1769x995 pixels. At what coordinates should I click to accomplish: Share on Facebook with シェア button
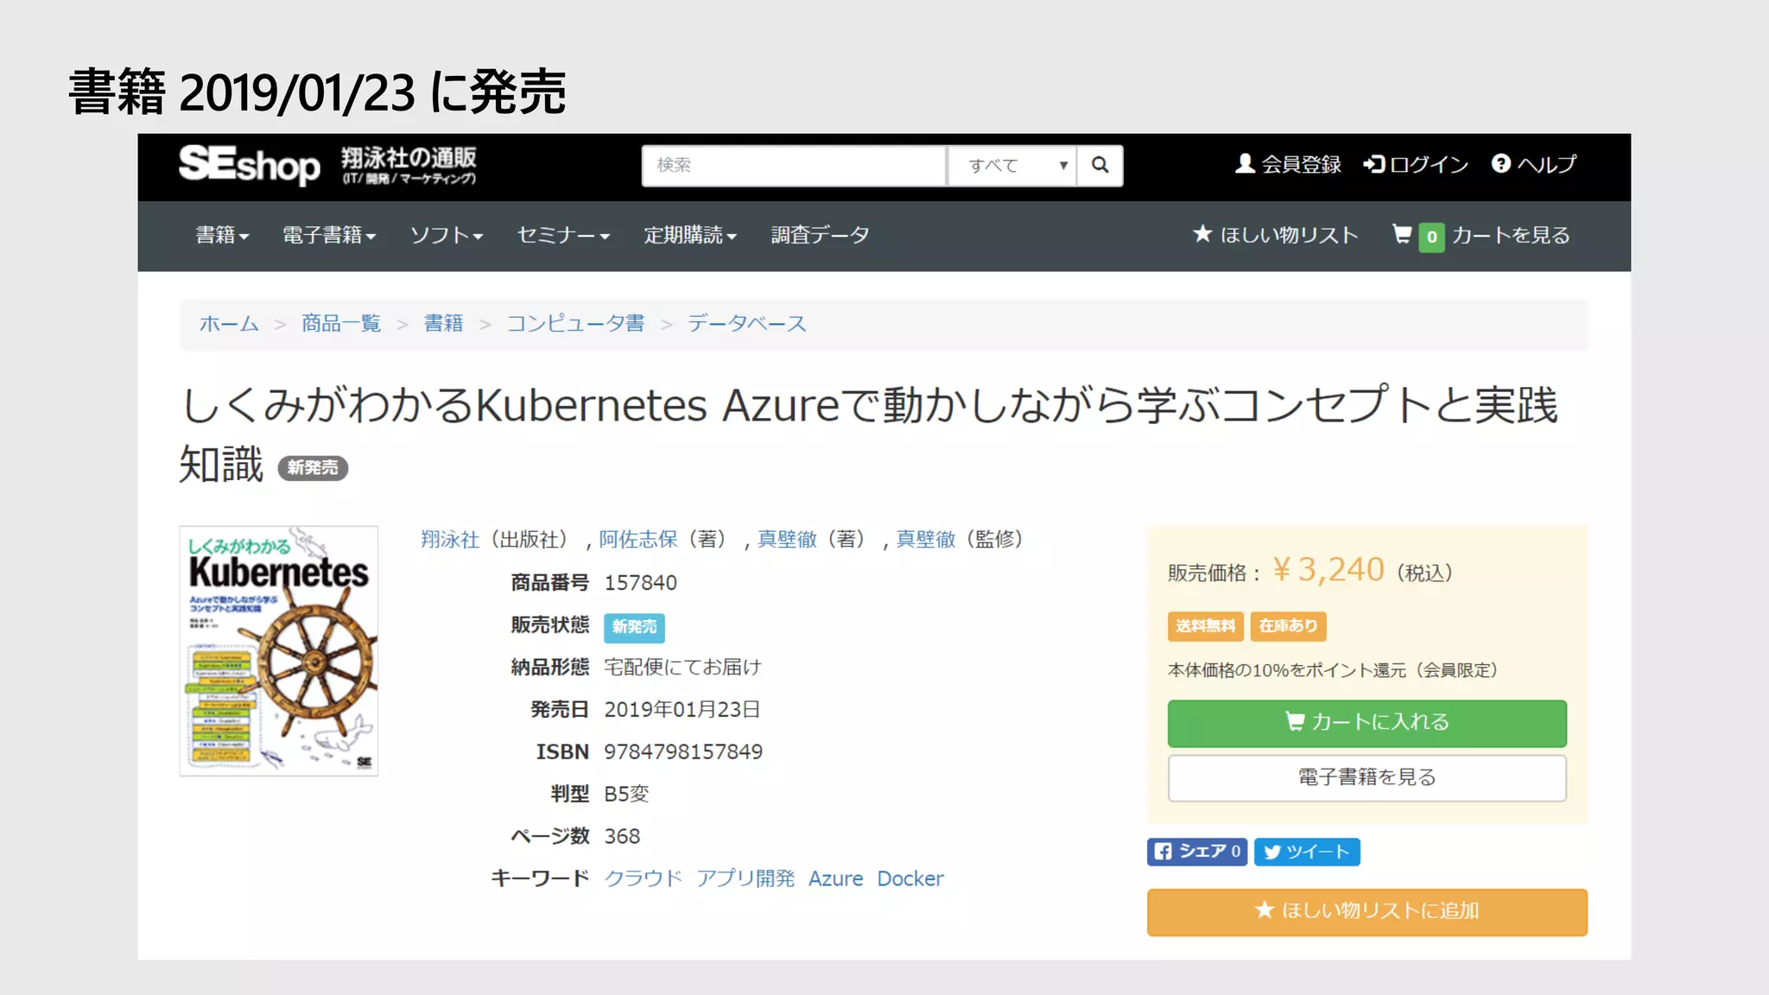click(1196, 852)
